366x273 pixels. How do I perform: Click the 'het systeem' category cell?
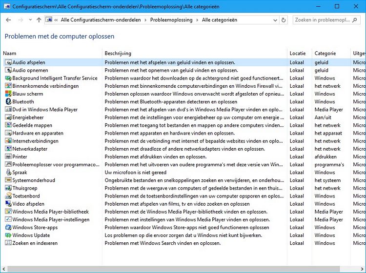click(x=327, y=180)
